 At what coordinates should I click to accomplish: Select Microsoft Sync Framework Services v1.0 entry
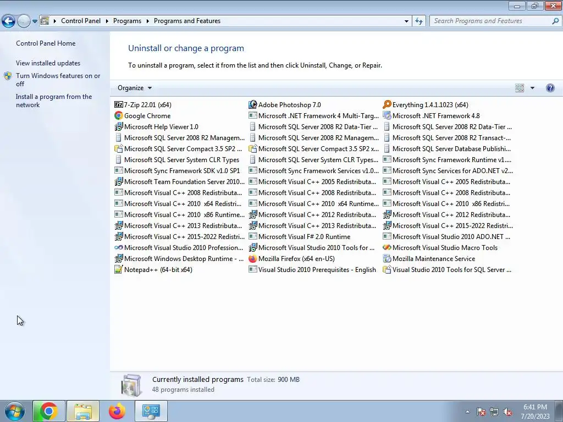314,171
